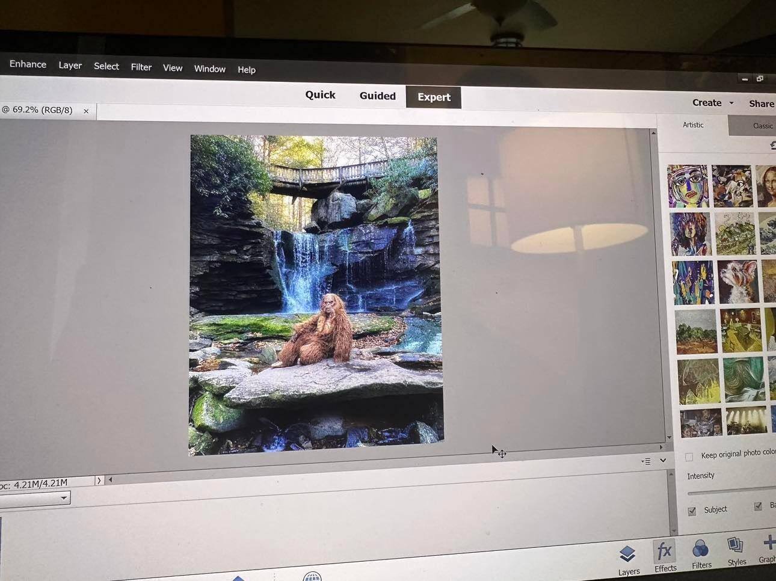This screenshot has height=581, width=776.
Task: Click the photo bin list options icon
Action: (646, 461)
